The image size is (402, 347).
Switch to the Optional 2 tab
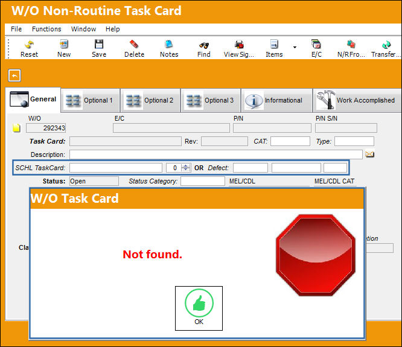pyautogui.click(x=150, y=100)
